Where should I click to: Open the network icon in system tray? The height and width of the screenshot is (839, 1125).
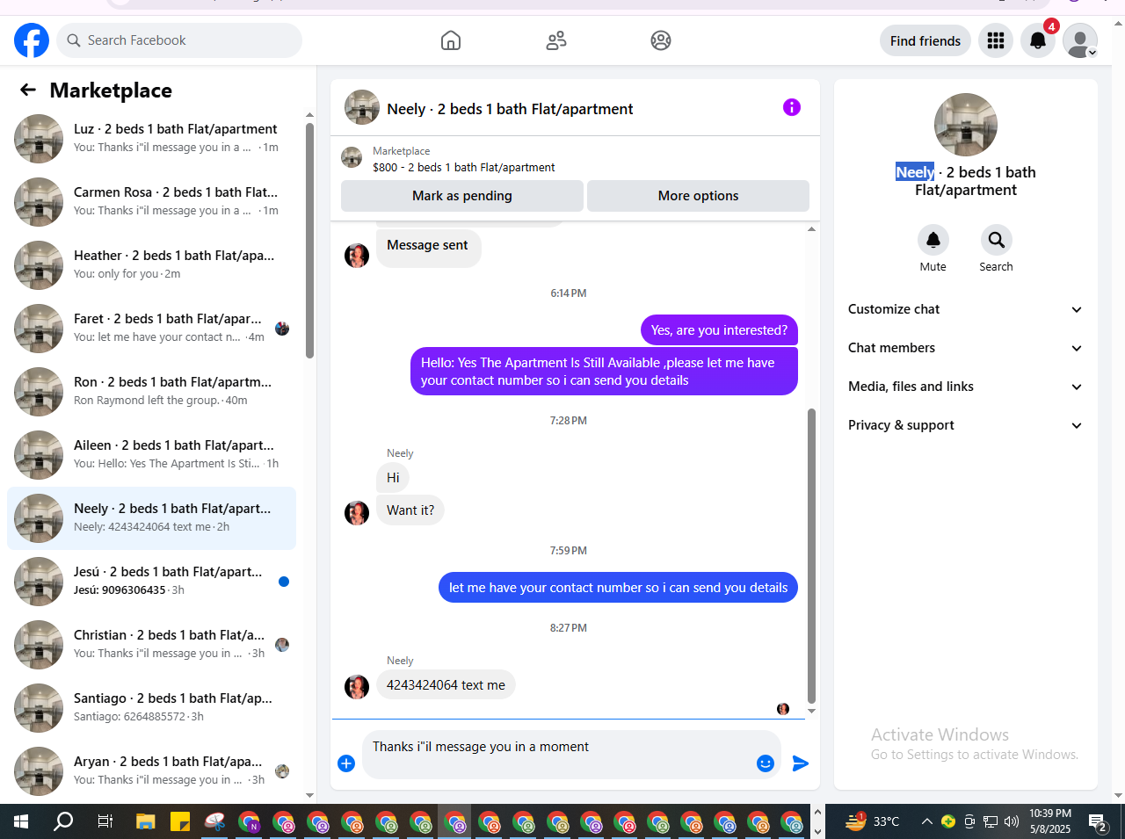coord(991,822)
